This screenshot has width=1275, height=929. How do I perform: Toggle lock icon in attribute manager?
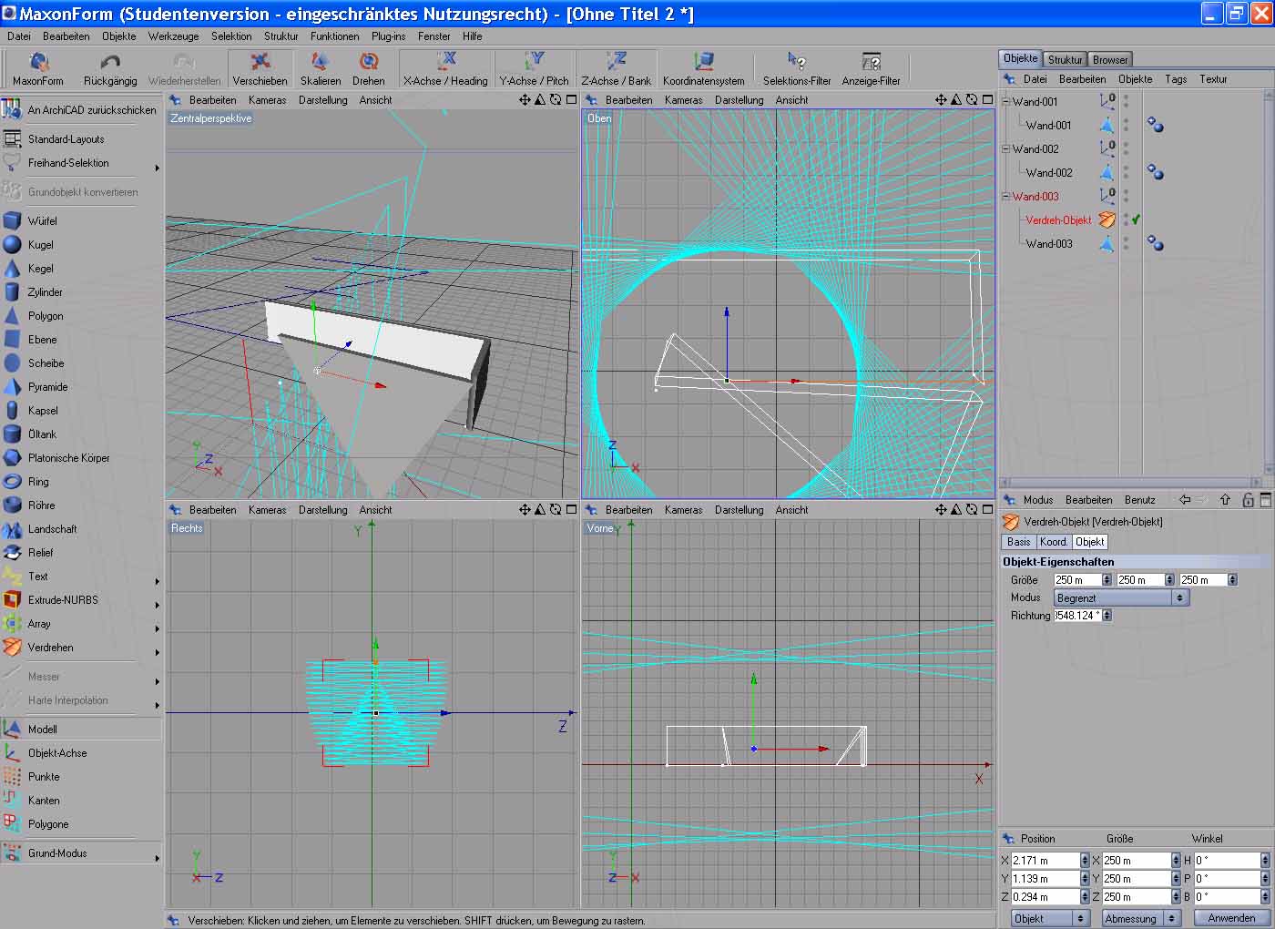1248,500
